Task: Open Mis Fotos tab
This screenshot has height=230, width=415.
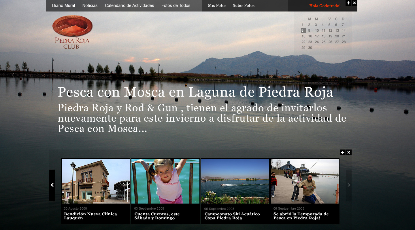Action: tap(217, 6)
